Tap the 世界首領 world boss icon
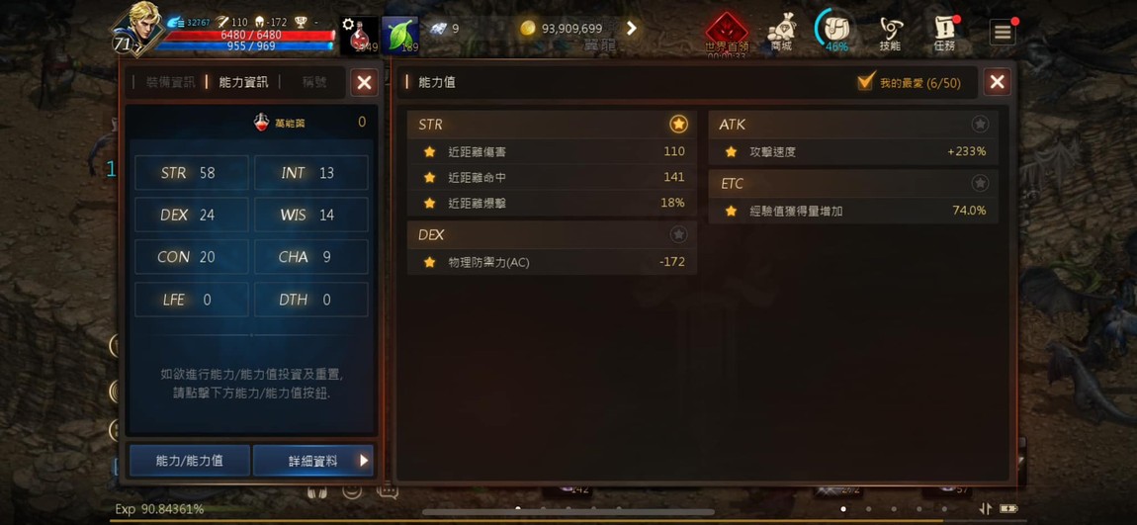This screenshot has height=525, width=1137. click(x=727, y=34)
